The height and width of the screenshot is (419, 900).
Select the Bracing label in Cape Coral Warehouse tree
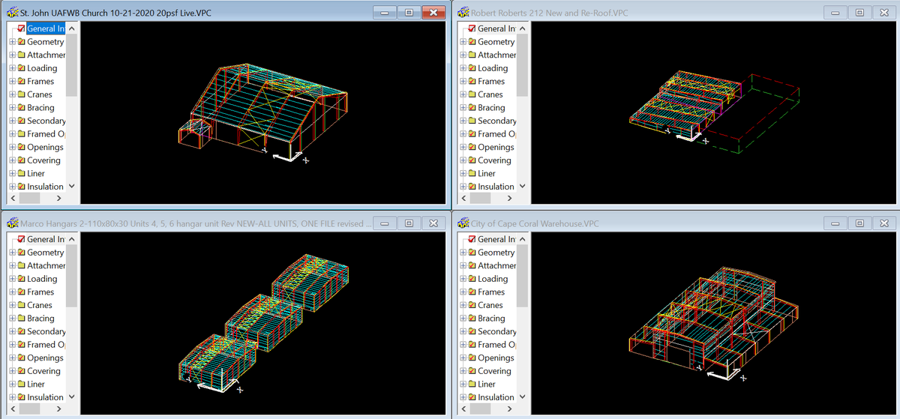(491, 319)
